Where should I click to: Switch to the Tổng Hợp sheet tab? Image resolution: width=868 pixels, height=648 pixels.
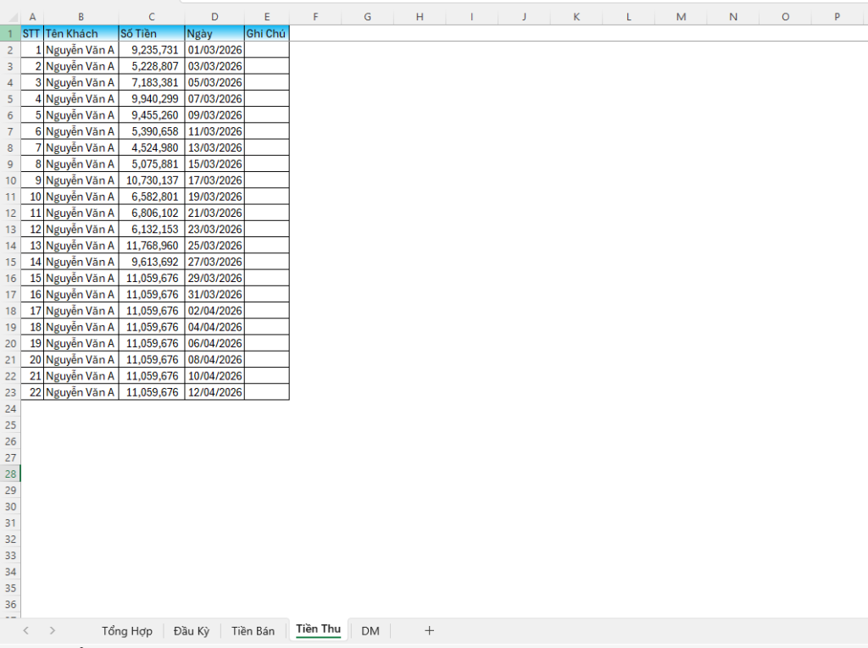tap(127, 631)
